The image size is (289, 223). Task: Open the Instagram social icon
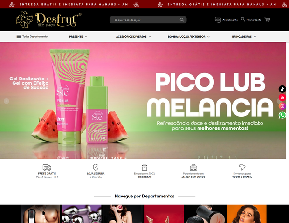point(282,106)
